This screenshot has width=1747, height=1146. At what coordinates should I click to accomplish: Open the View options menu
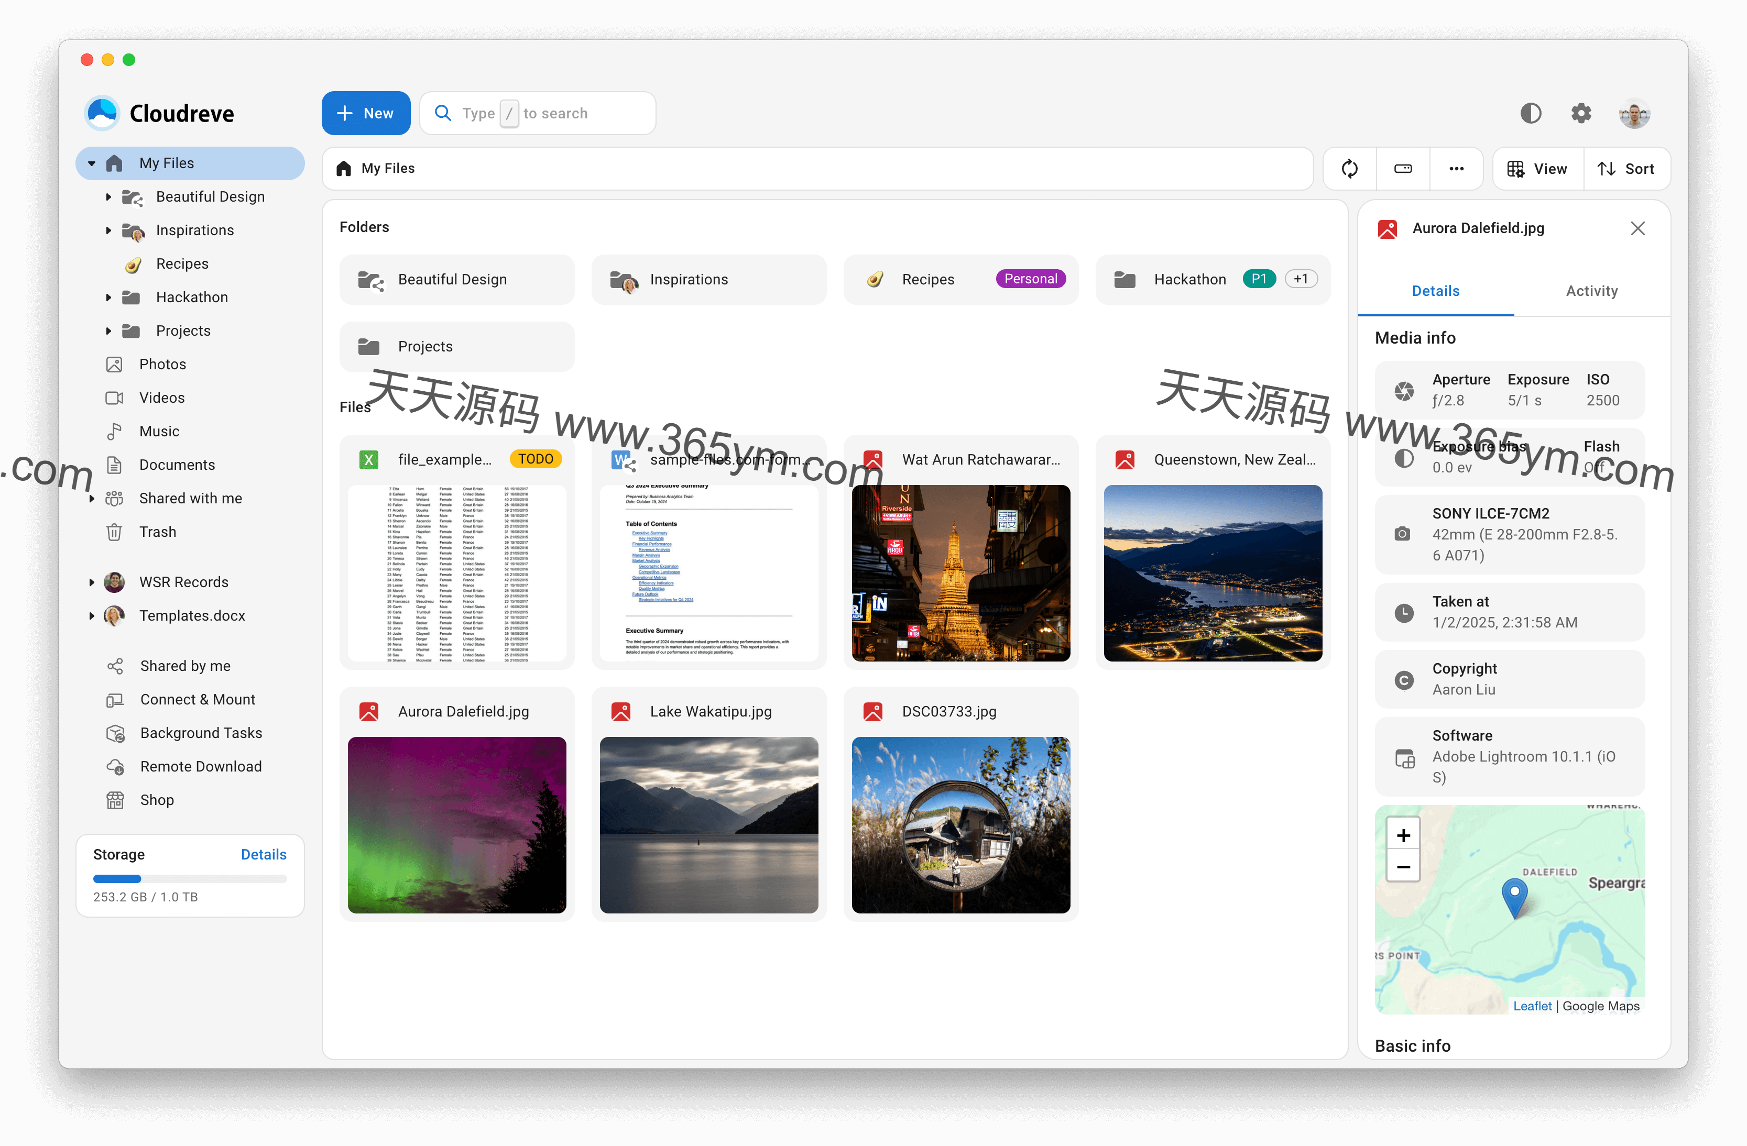point(1538,169)
